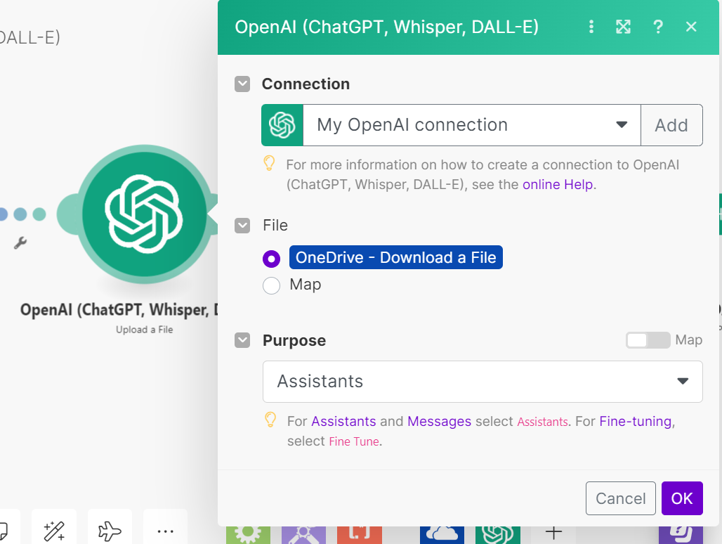Collapse the Connection section

(x=242, y=84)
